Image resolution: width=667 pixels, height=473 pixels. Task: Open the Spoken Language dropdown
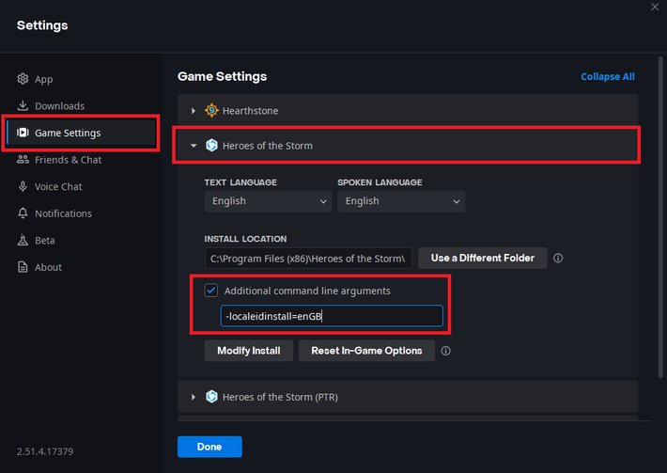coord(401,201)
